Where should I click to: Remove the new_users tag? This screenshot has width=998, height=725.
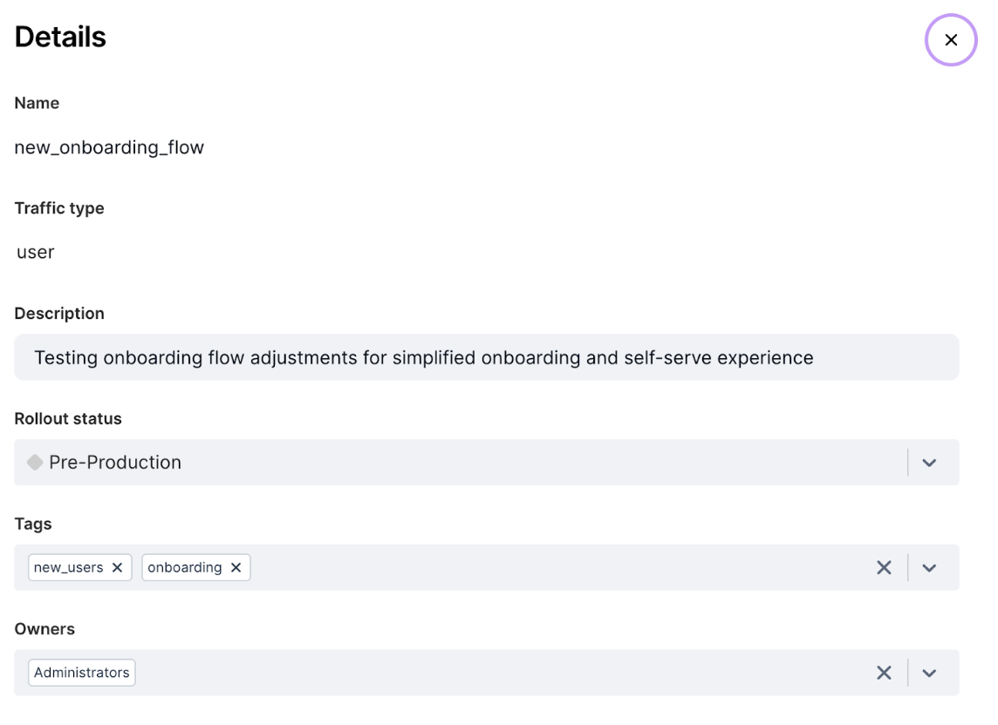click(x=117, y=567)
